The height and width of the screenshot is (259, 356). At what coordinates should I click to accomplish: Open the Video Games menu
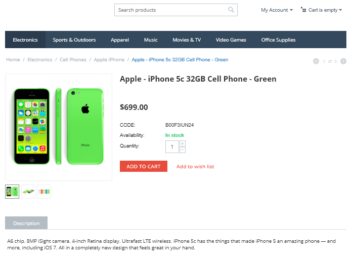pyautogui.click(x=231, y=40)
